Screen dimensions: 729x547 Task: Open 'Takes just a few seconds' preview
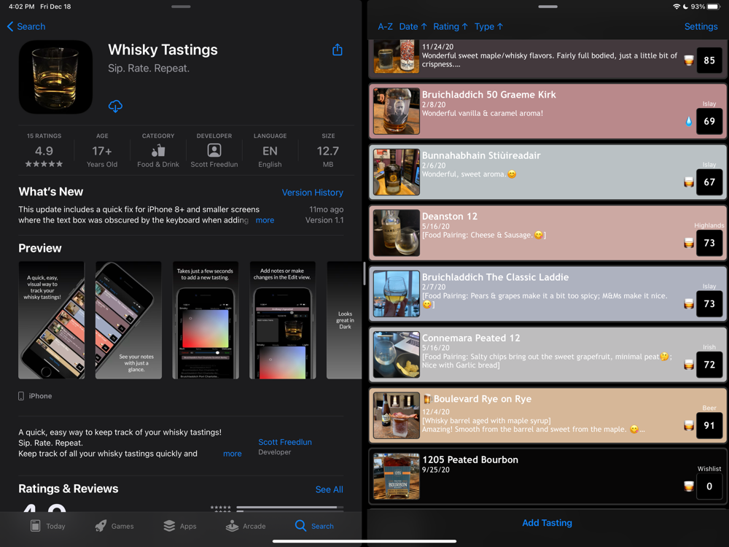coord(205,320)
